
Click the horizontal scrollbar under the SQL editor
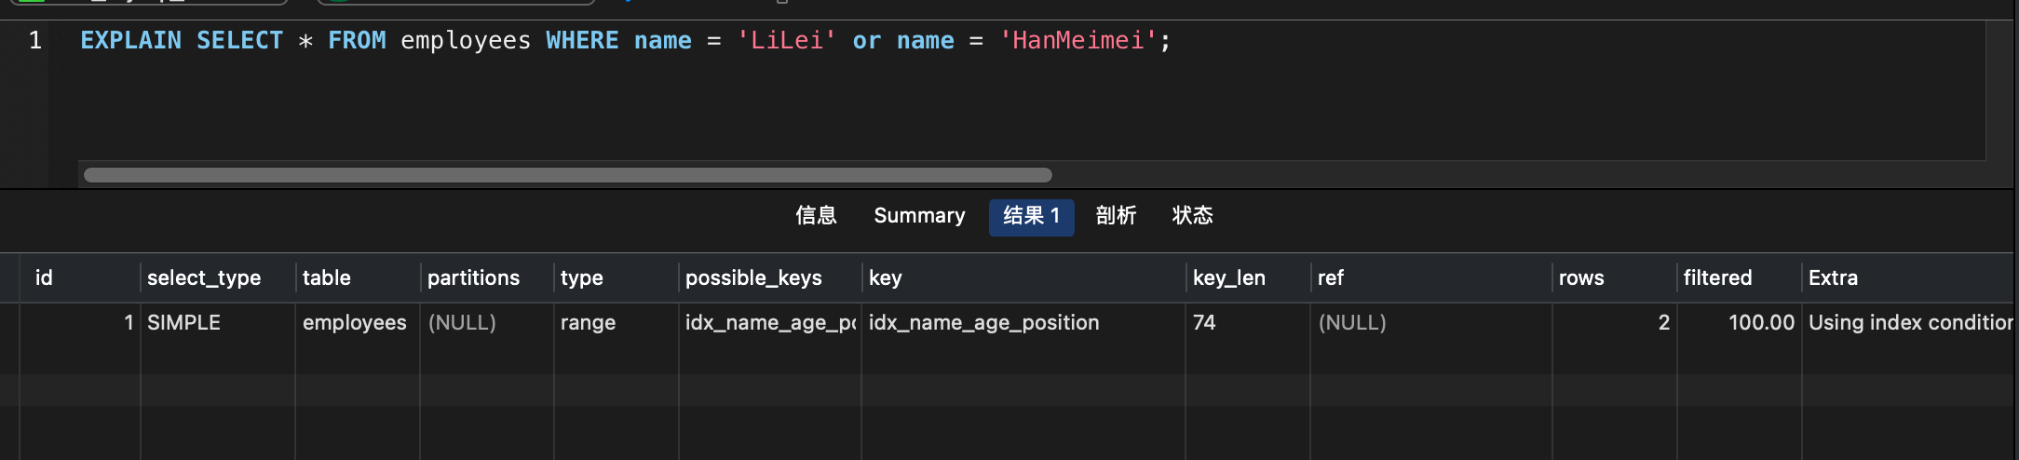coord(567,175)
